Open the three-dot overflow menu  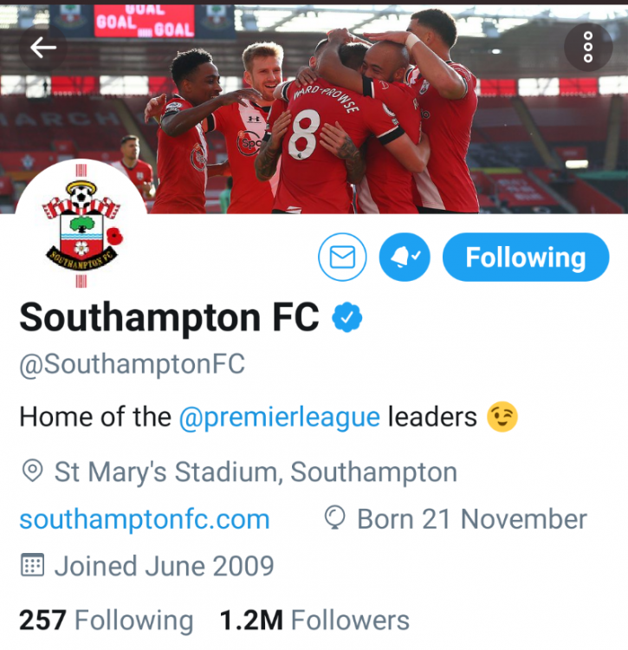[x=588, y=47]
